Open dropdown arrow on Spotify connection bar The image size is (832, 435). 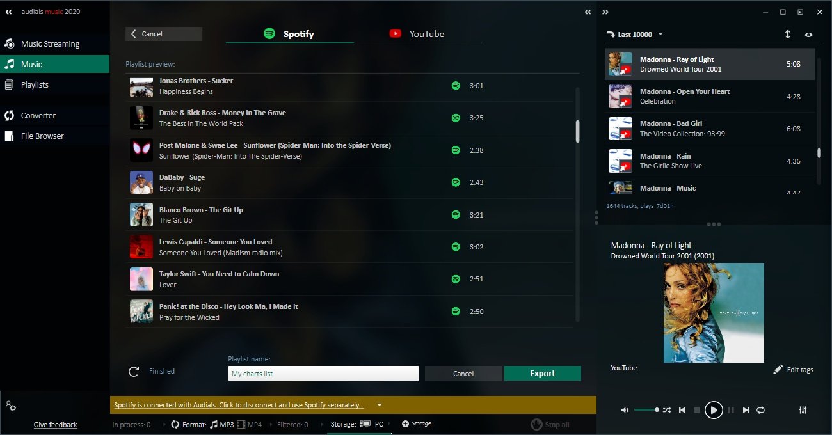point(380,405)
